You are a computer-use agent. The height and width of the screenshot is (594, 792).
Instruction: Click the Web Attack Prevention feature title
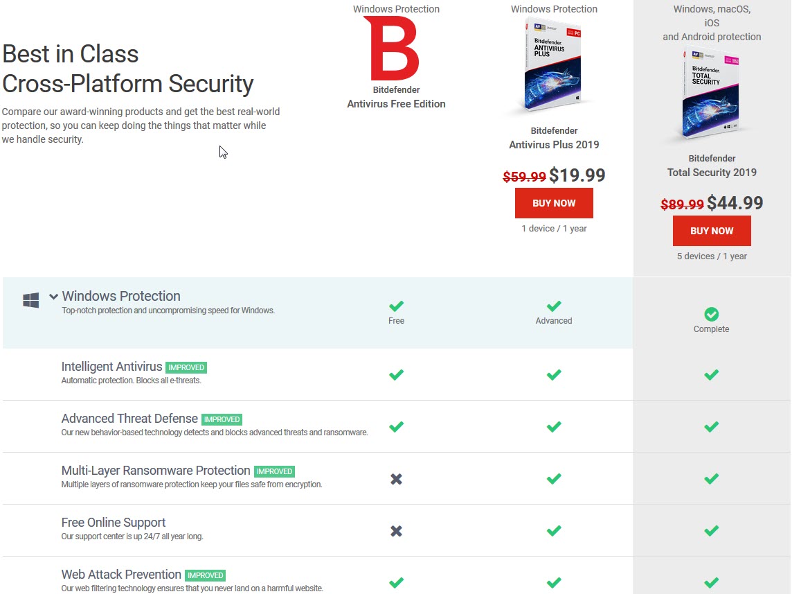pyautogui.click(x=121, y=575)
